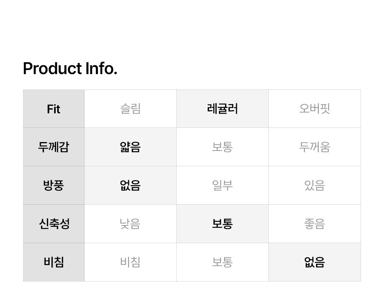The width and height of the screenshot is (384, 308).
Task: Click the 방풍 row label
Action: [54, 185]
